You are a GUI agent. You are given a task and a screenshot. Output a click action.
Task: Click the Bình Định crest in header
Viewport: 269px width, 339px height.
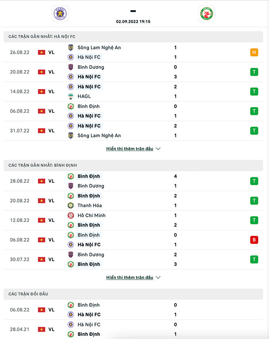206,14
